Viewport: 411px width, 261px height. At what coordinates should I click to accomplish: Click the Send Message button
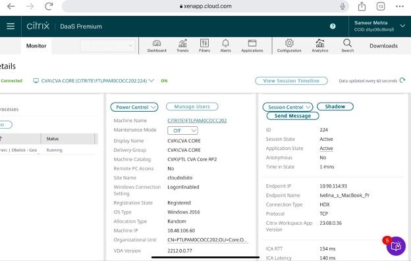pos(292,116)
